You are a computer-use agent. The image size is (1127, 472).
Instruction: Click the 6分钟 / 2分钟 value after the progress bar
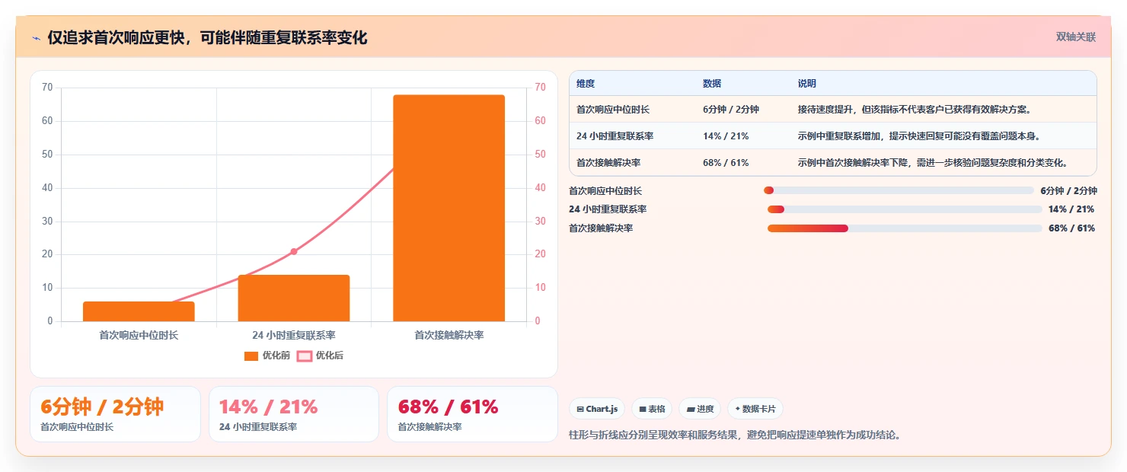pyautogui.click(x=1068, y=191)
